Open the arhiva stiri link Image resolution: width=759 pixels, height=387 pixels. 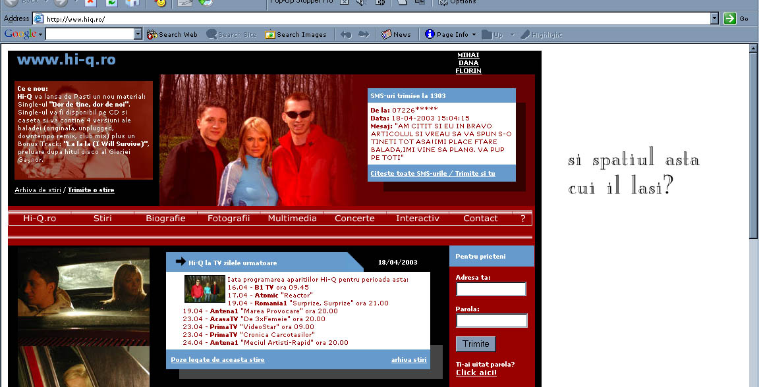pyautogui.click(x=409, y=360)
